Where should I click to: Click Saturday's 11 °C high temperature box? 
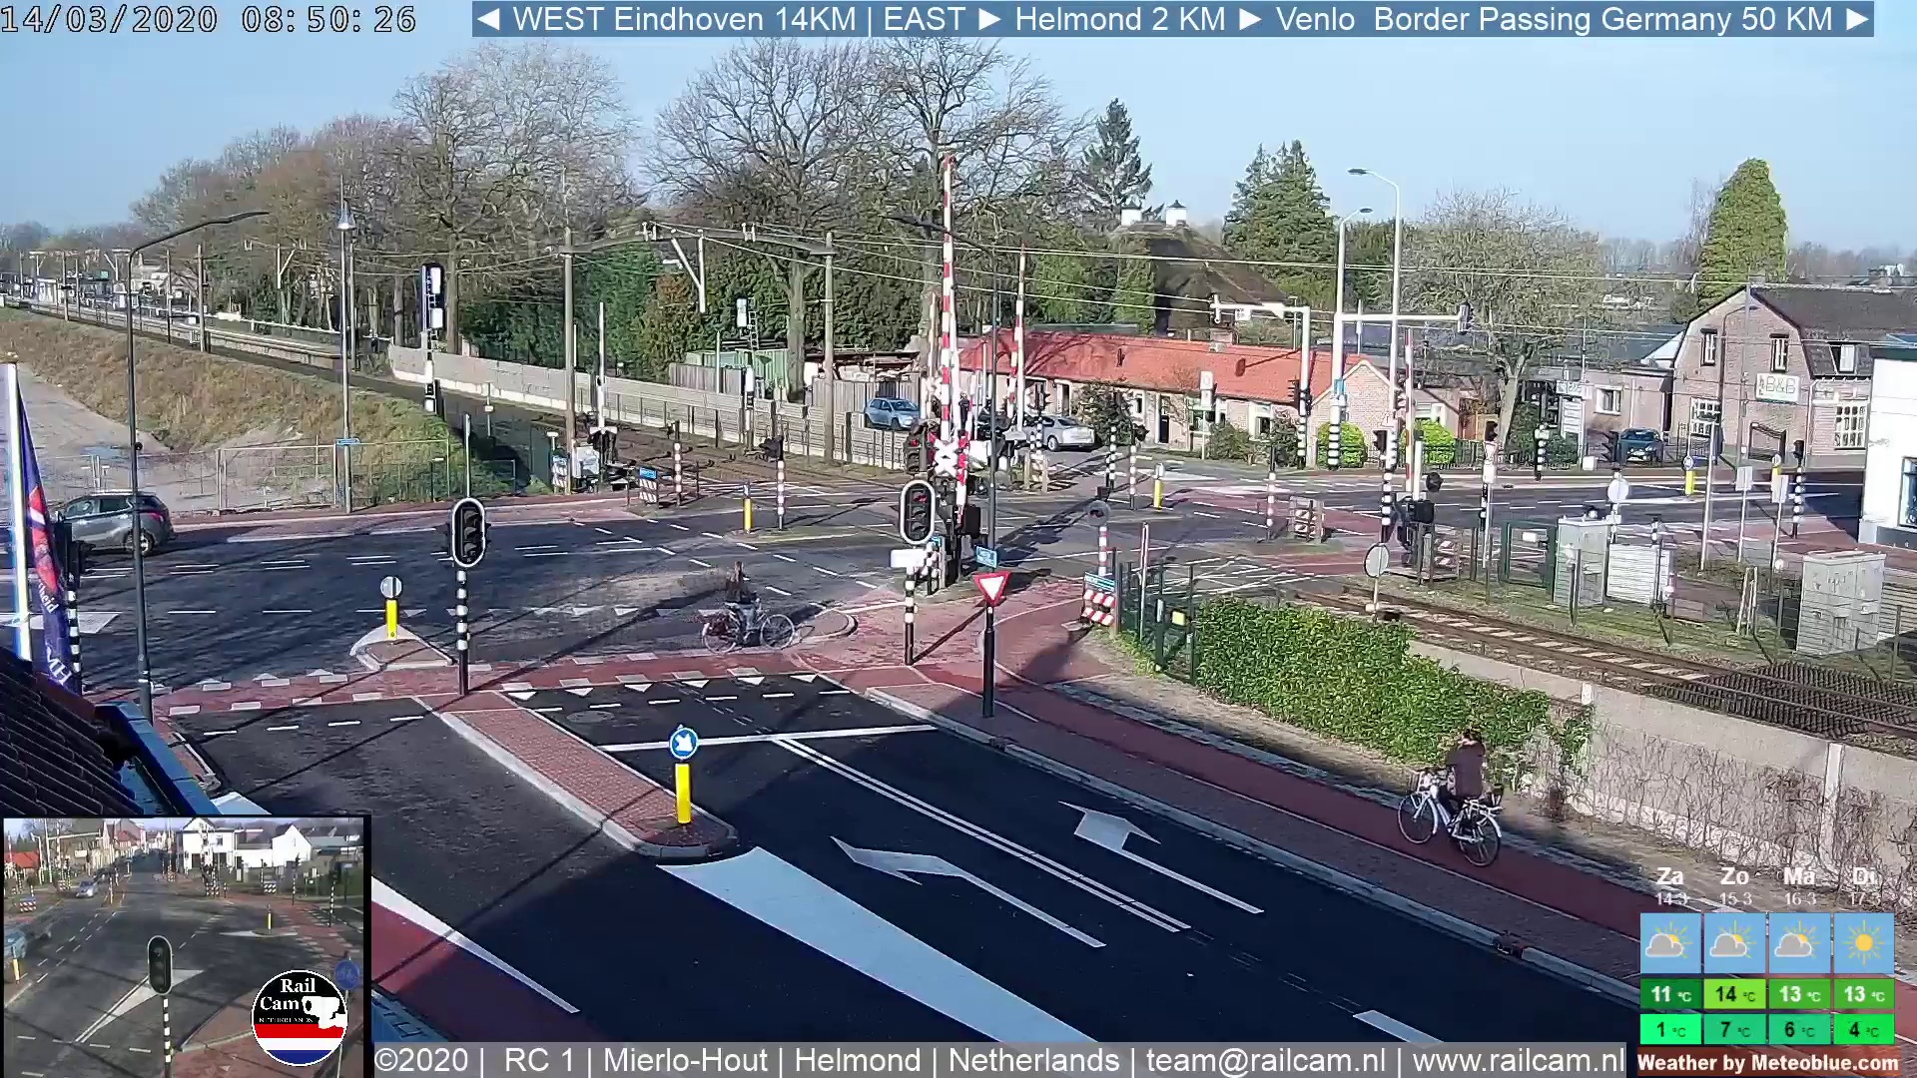coord(1669,994)
